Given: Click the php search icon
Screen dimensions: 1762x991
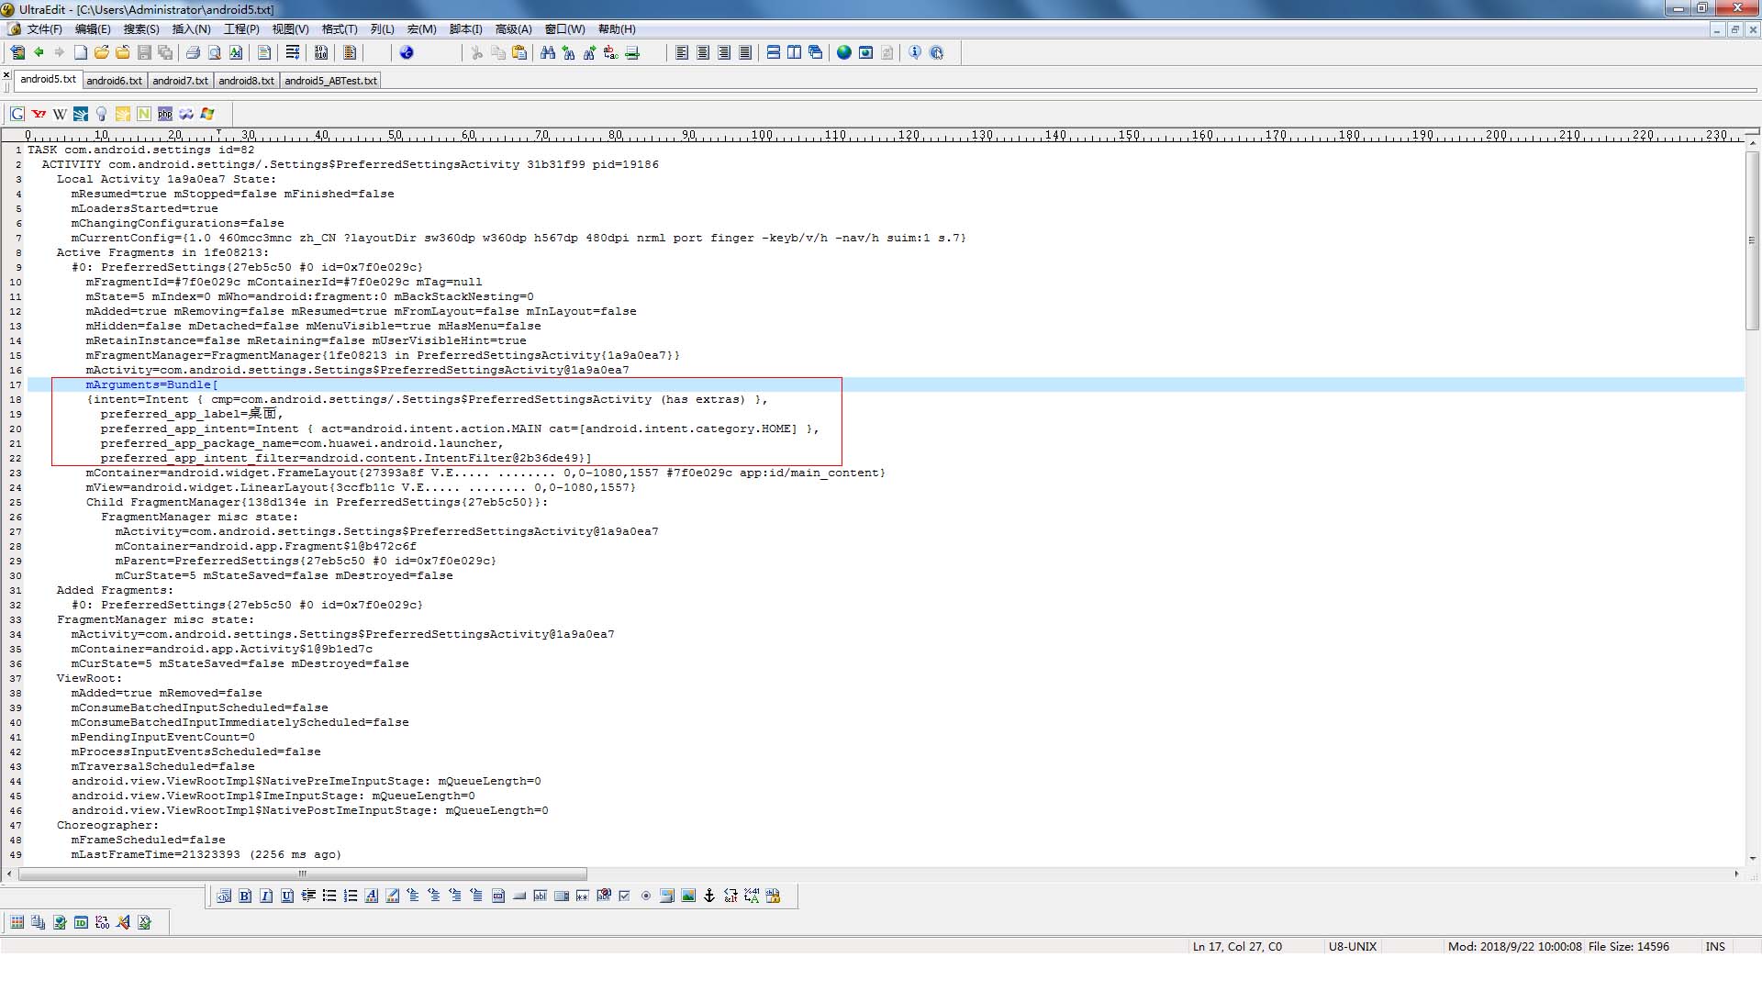Looking at the screenshot, I should point(165,114).
